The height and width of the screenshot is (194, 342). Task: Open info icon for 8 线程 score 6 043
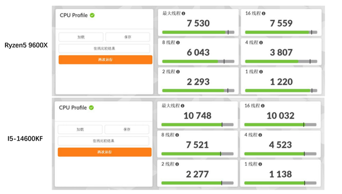coord(178,43)
